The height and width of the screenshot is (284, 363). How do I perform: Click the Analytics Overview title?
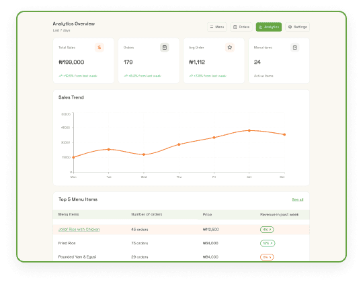[x=74, y=23]
